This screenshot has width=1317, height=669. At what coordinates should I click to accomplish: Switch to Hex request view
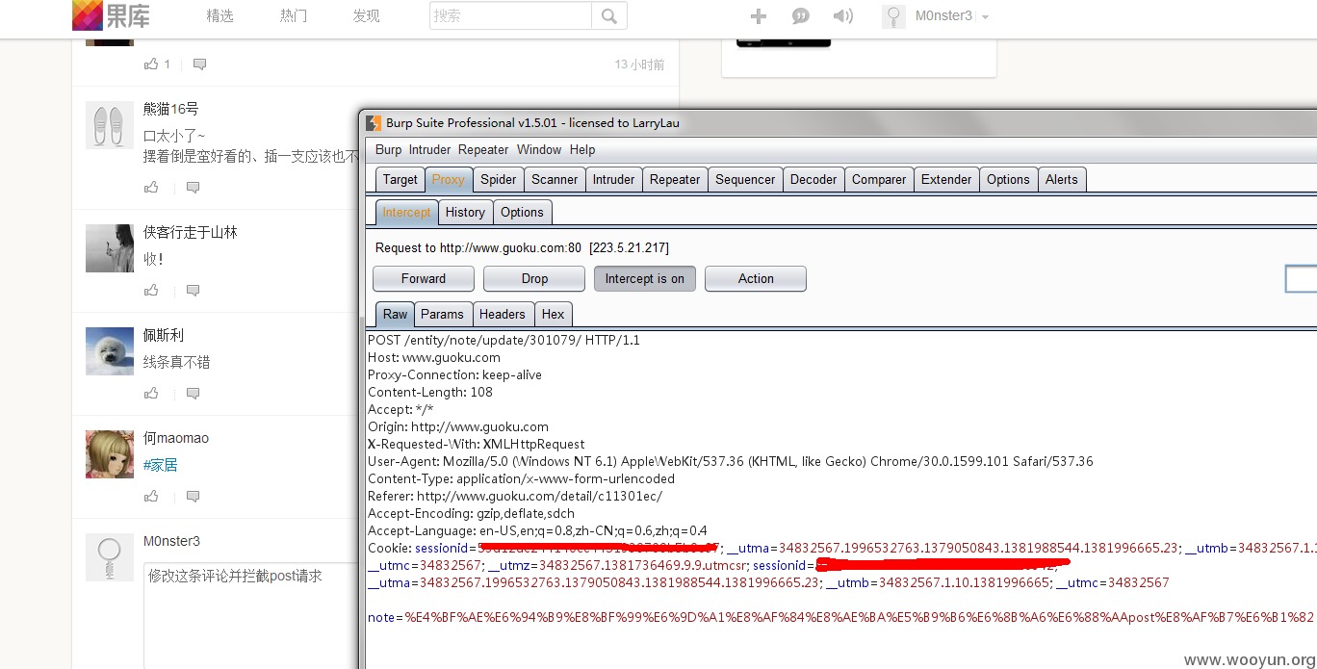553,314
